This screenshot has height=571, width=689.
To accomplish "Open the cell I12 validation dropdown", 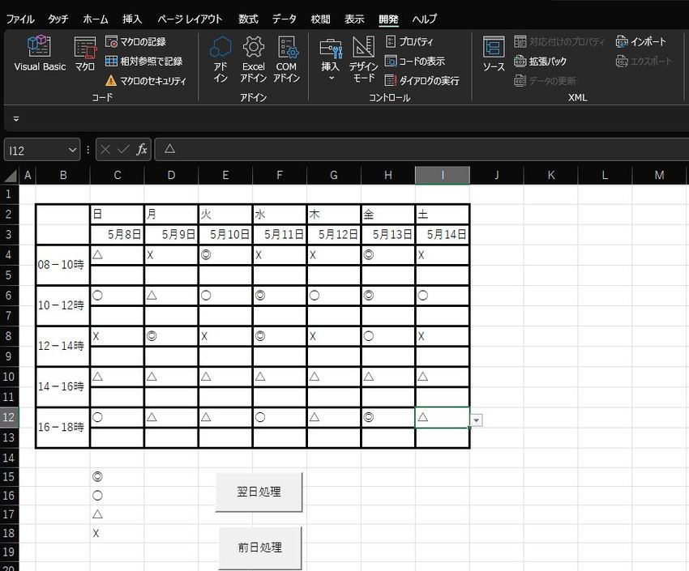I will point(476,420).
